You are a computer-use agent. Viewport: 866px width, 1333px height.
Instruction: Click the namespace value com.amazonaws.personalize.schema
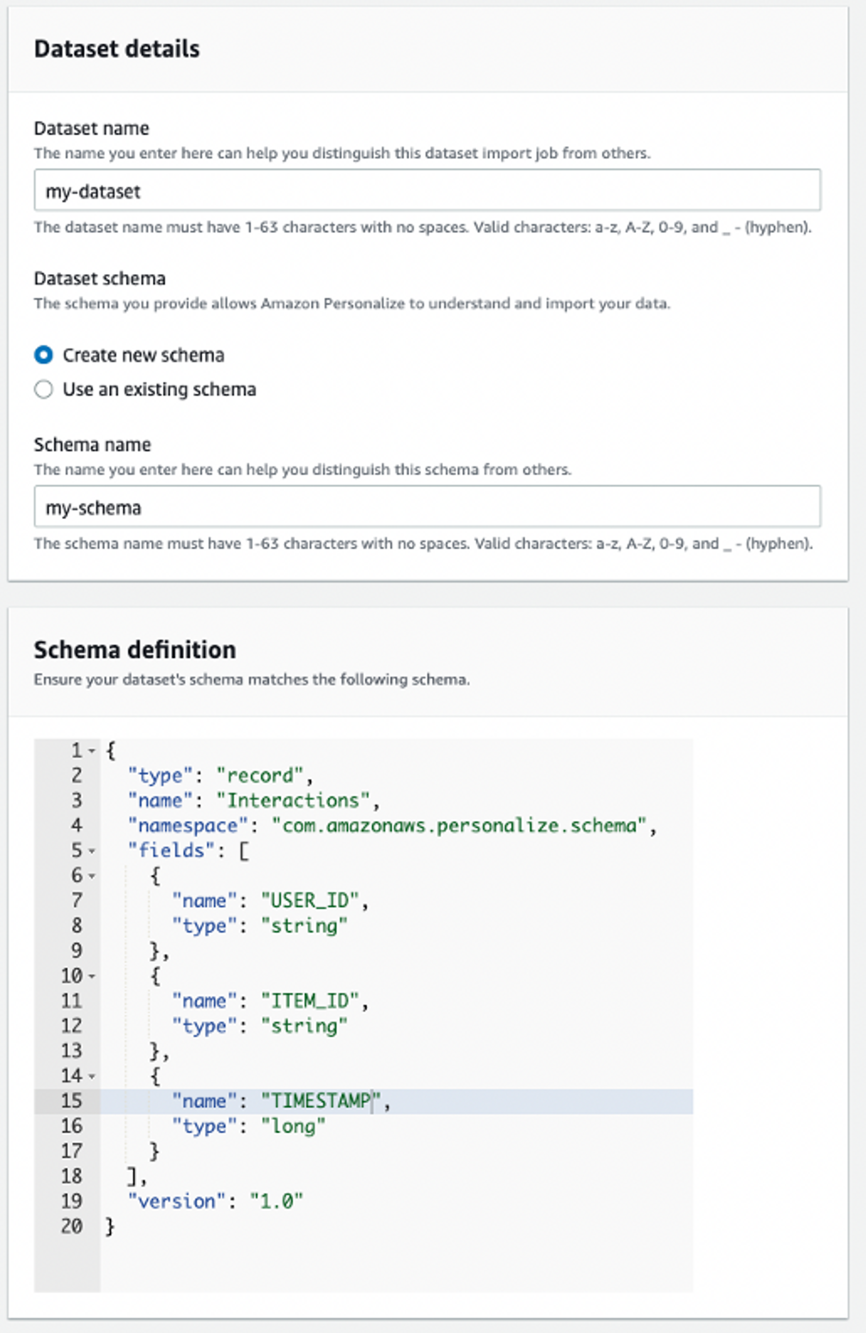tap(459, 826)
